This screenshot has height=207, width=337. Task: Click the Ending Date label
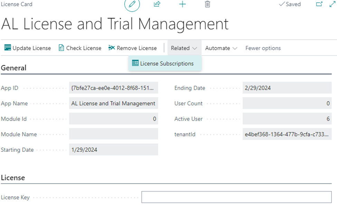tap(190, 88)
